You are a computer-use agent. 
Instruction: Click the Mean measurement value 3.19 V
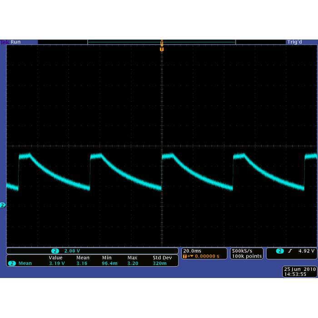pos(57,263)
